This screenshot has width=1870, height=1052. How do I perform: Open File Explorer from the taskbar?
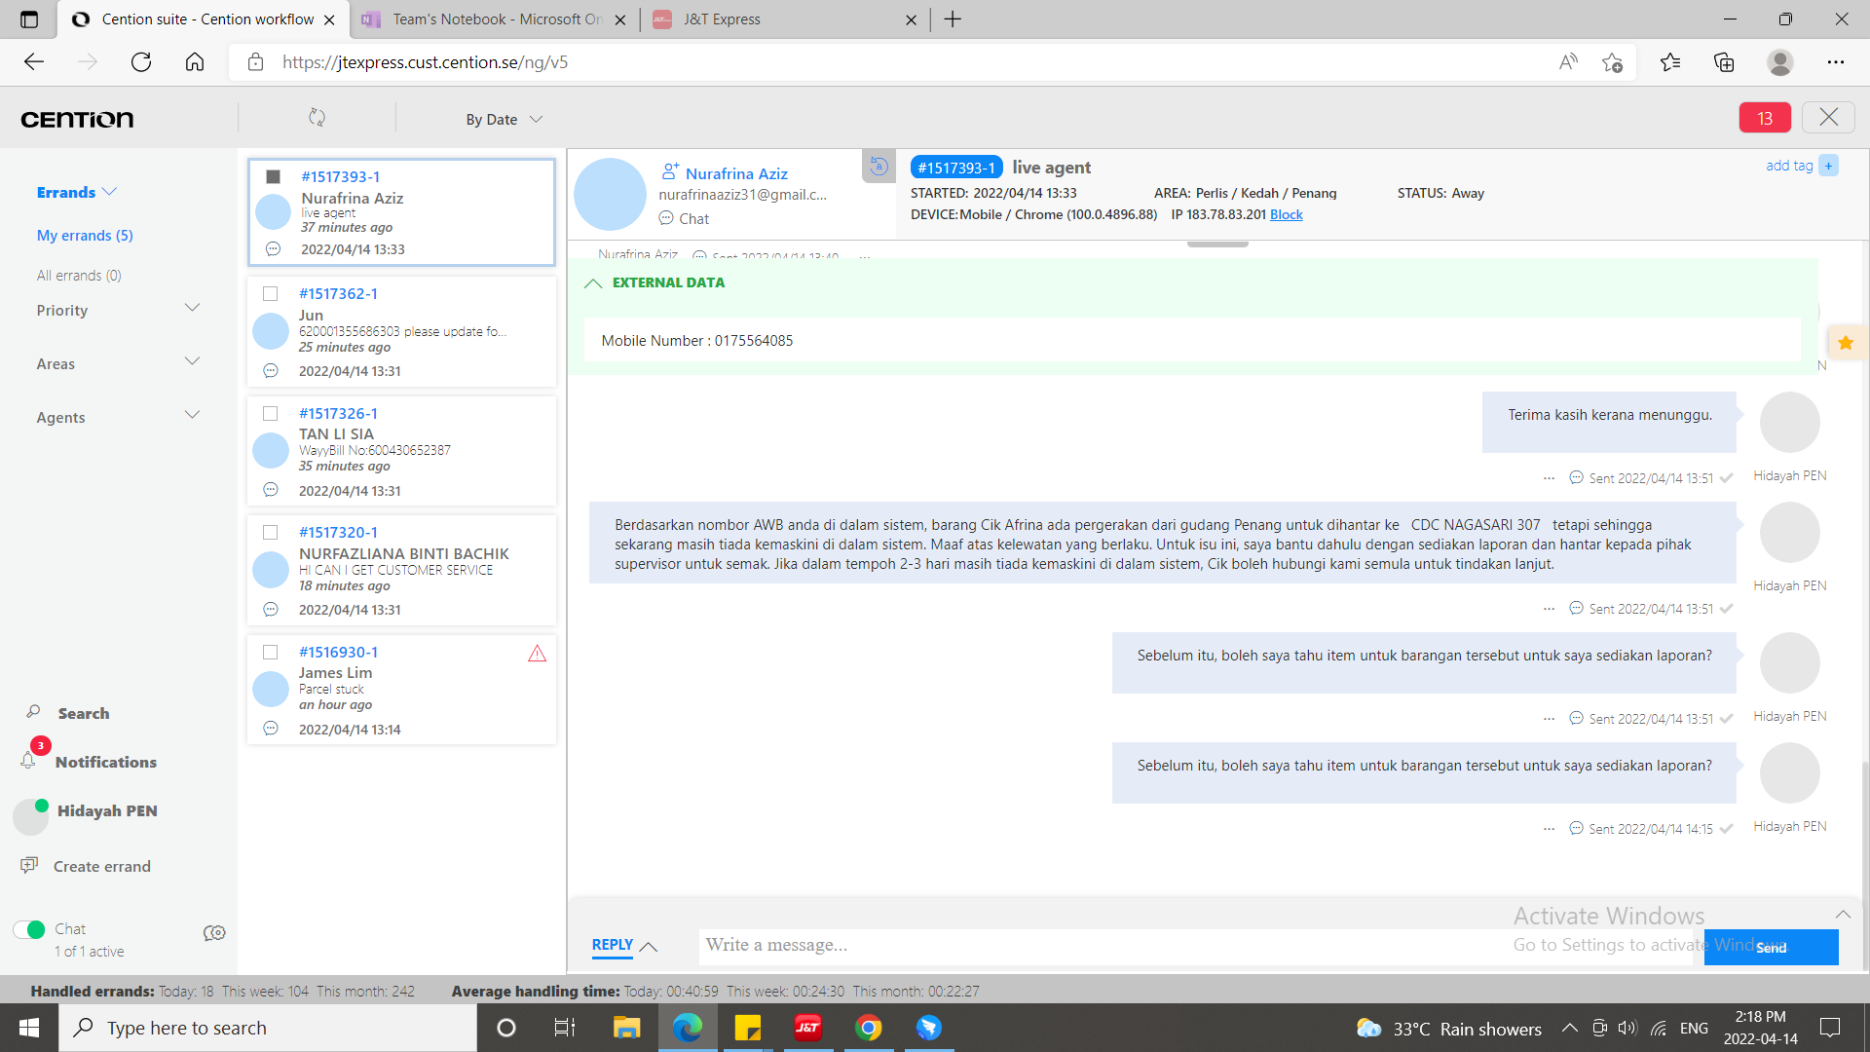click(x=626, y=1028)
